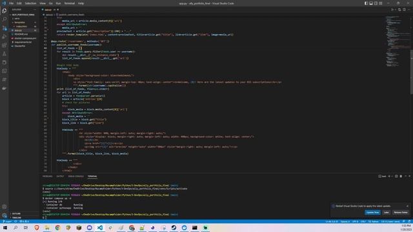Open README.md in the explorer
The image size is (413, 232).
[x=21, y=34]
